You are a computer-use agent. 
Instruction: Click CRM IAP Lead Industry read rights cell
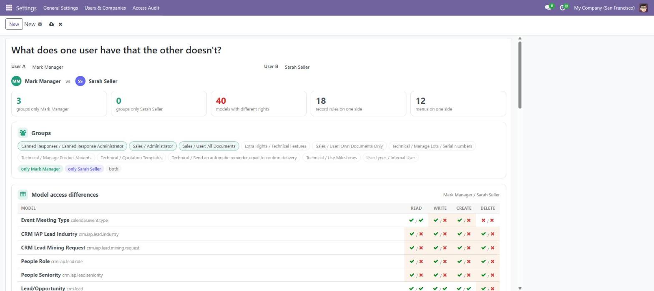tap(416, 234)
